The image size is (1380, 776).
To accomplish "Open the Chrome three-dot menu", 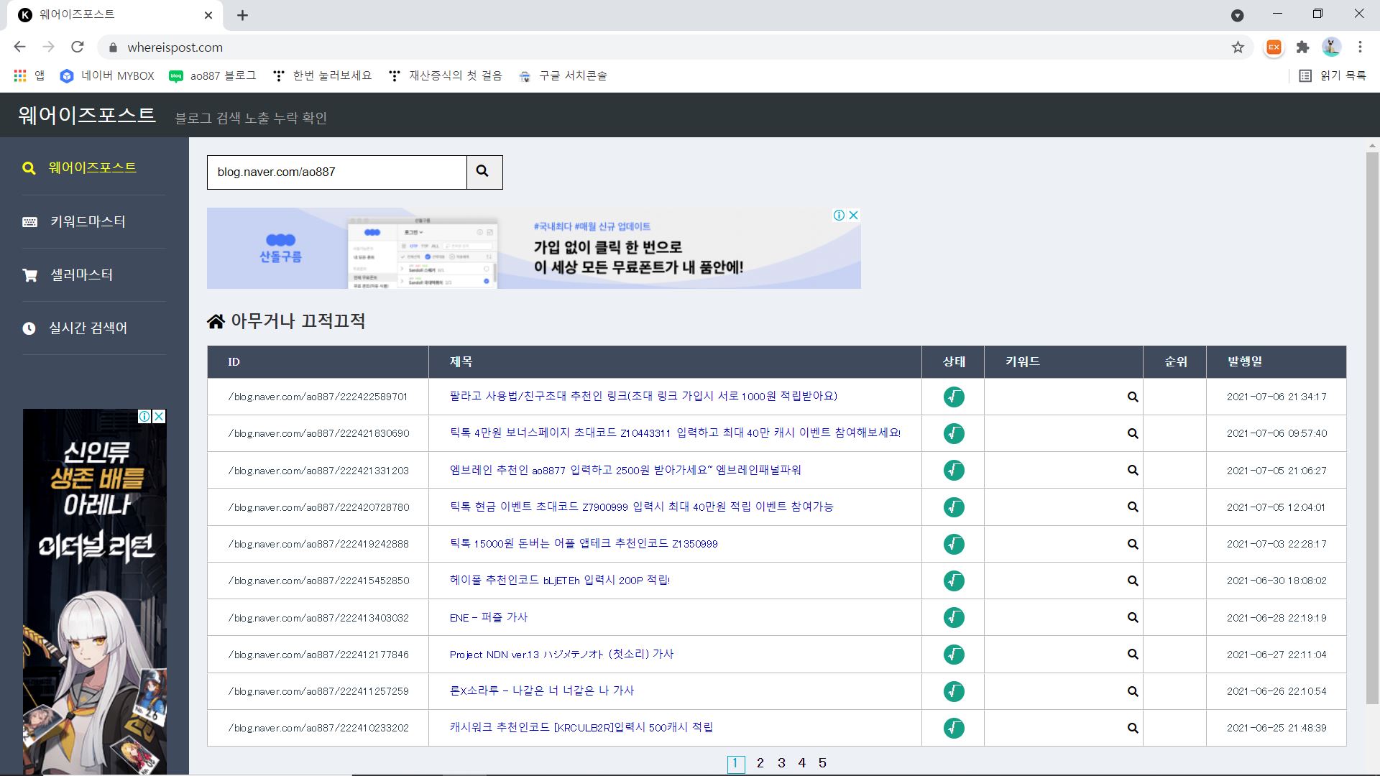I will (x=1360, y=47).
